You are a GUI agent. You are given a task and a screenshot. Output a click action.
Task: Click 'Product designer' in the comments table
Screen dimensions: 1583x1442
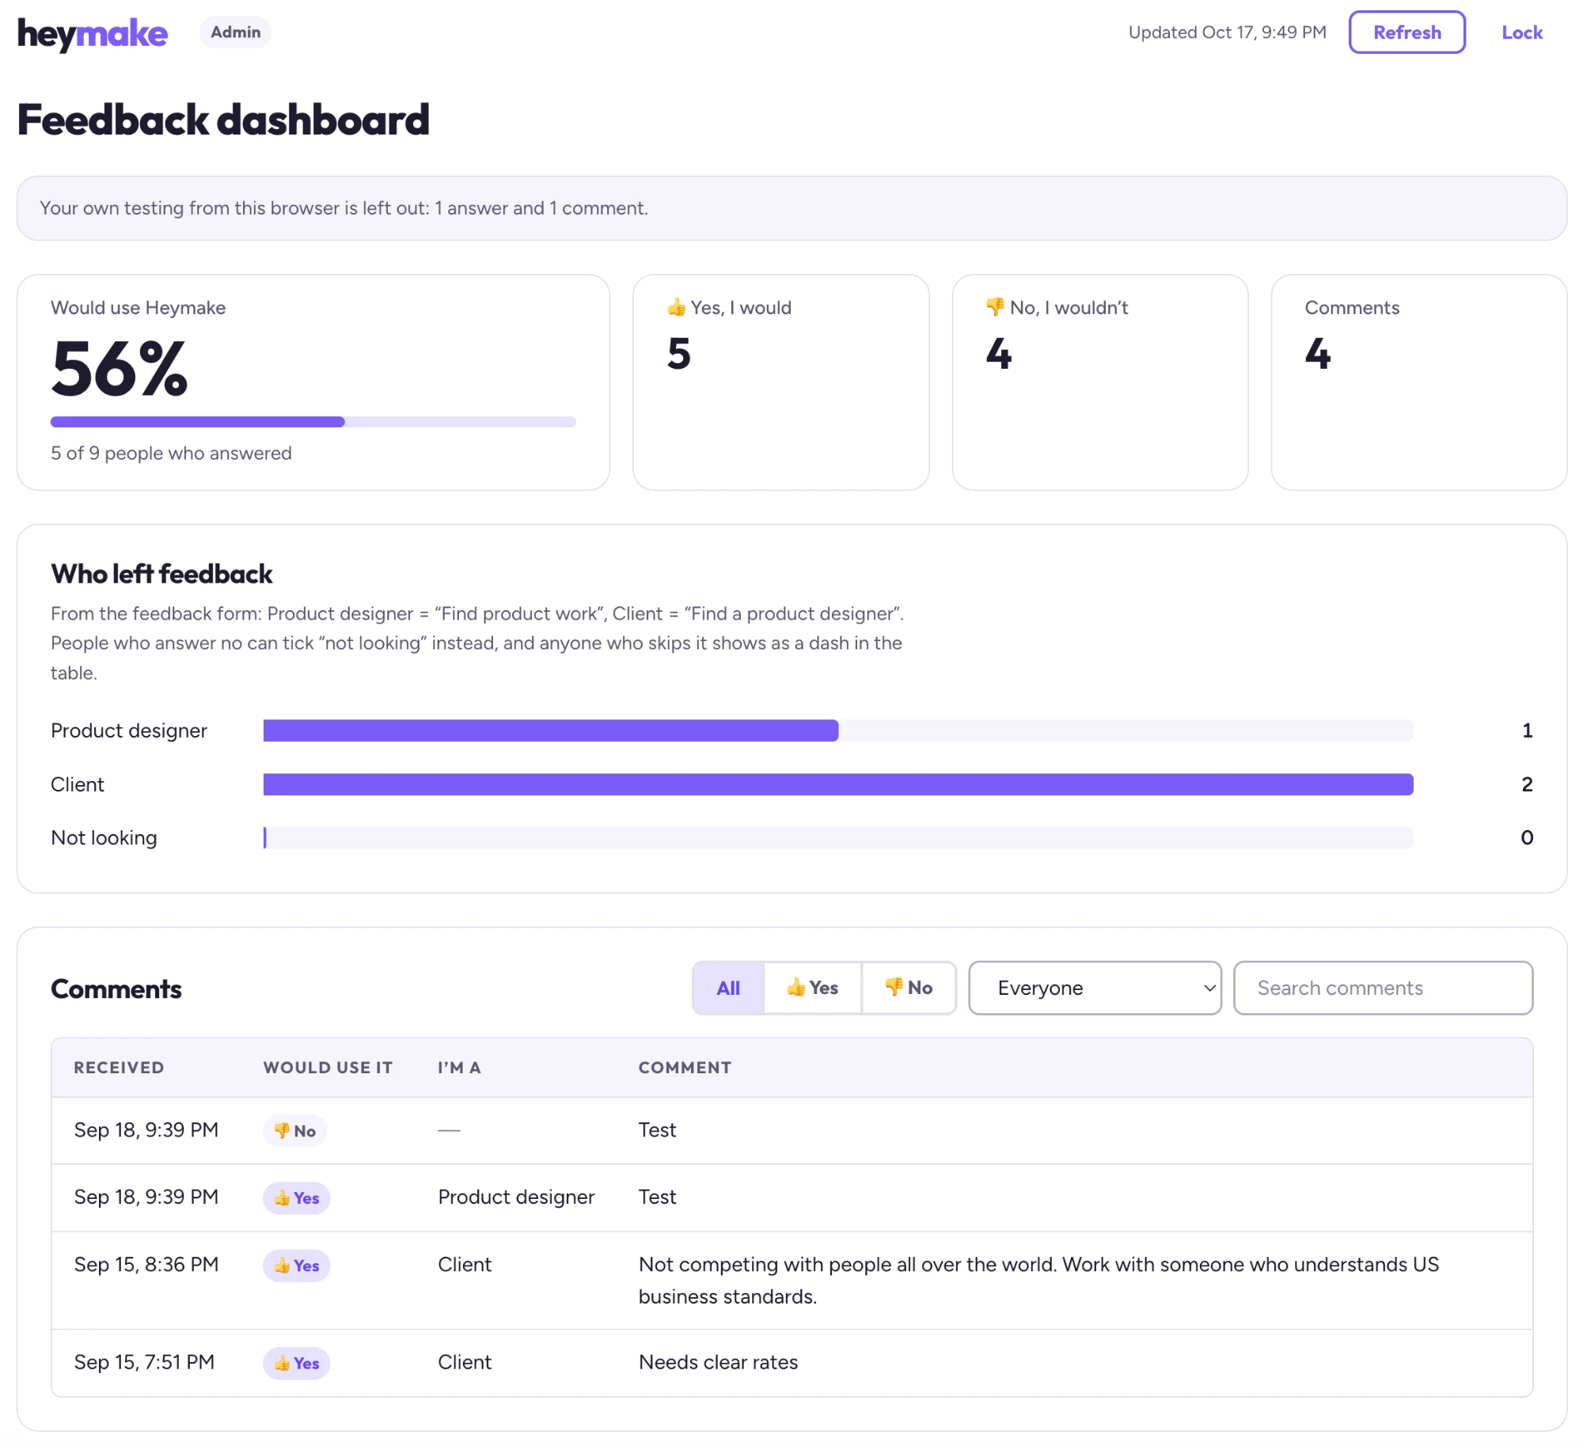[x=516, y=1197]
